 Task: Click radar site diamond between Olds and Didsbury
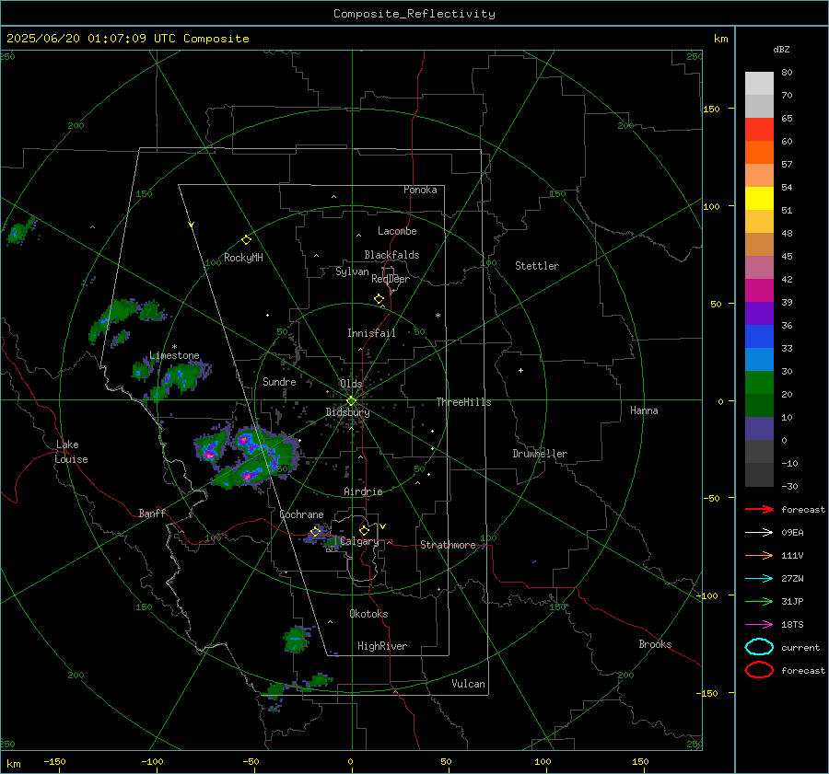(x=351, y=401)
